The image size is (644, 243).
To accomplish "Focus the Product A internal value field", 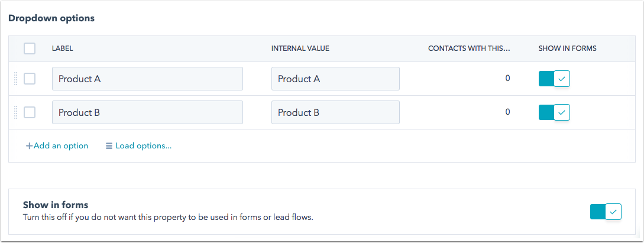I will pos(335,79).
